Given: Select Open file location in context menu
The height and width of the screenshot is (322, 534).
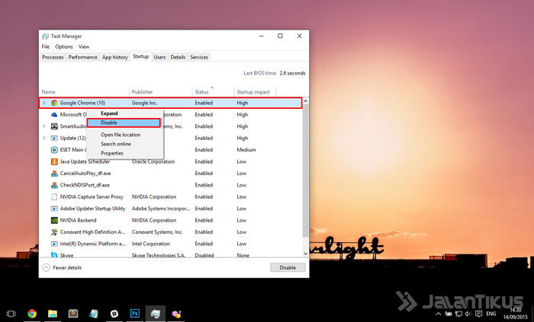Looking at the screenshot, I should (x=121, y=135).
